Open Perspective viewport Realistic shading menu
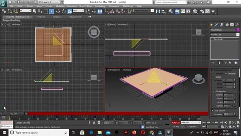 point(126,70)
